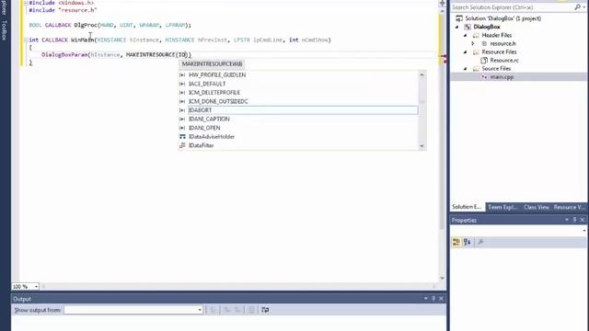Open resource.h in Solution Explorer
This screenshot has width=589, height=331.
pos(502,43)
